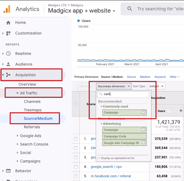The width and height of the screenshot is (184, 181).
Task: Tick the checkbox for row 2
Action: tap(76, 148)
